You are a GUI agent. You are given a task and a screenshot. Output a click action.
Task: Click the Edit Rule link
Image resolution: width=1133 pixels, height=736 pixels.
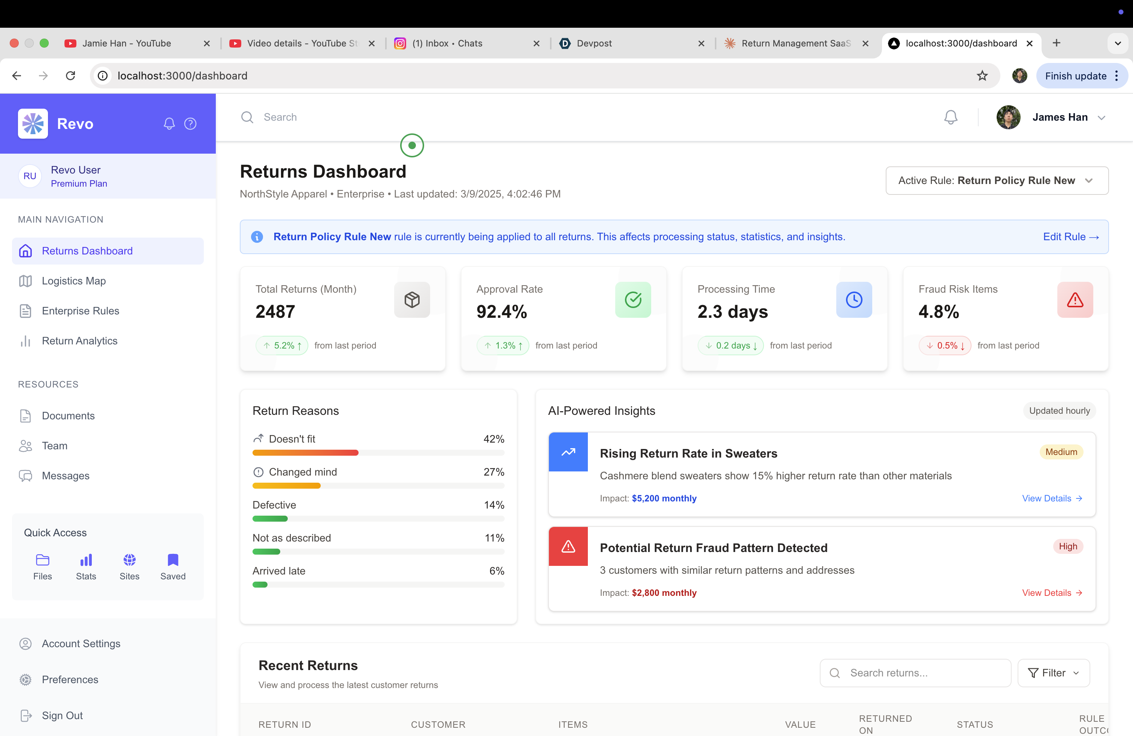tap(1070, 236)
